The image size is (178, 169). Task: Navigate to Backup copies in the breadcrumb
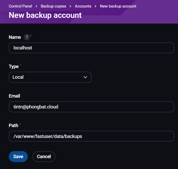(53, 6)
